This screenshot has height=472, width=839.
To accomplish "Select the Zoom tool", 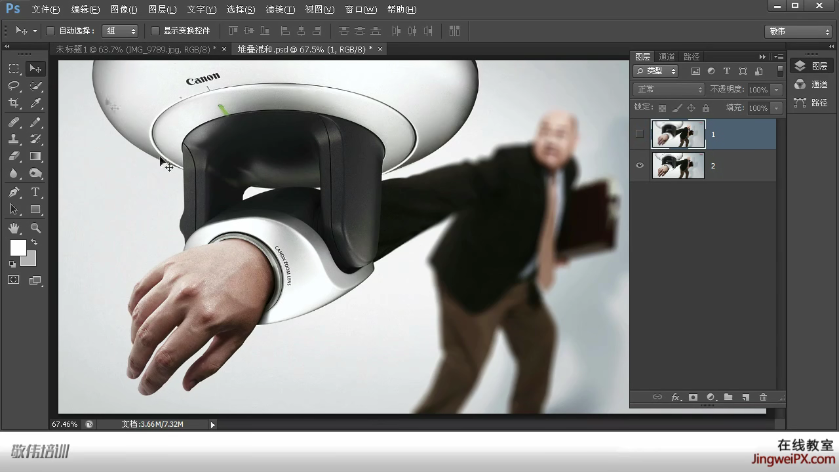I will tap(35, 228).
